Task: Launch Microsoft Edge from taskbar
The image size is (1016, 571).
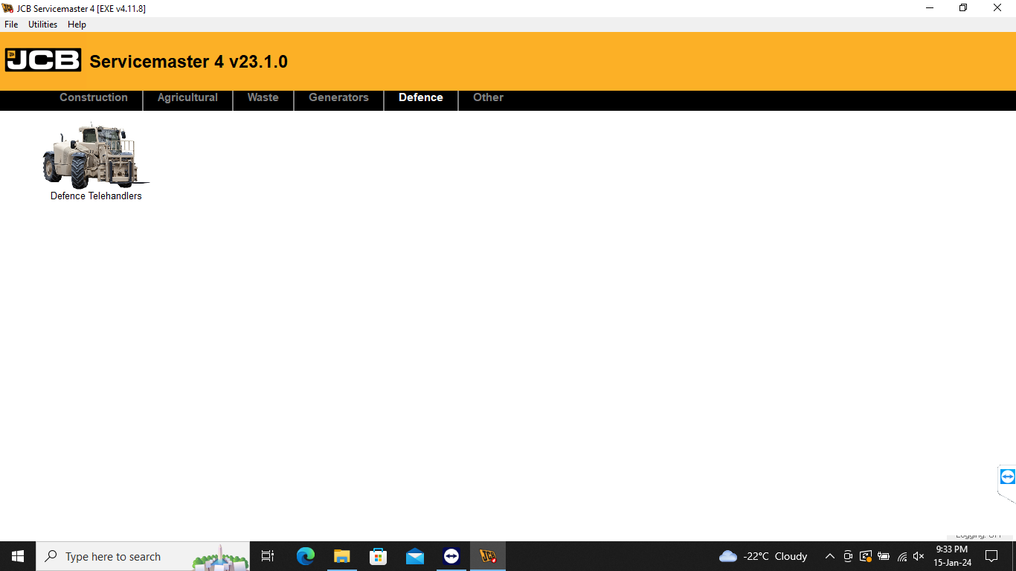Action: 306,556
